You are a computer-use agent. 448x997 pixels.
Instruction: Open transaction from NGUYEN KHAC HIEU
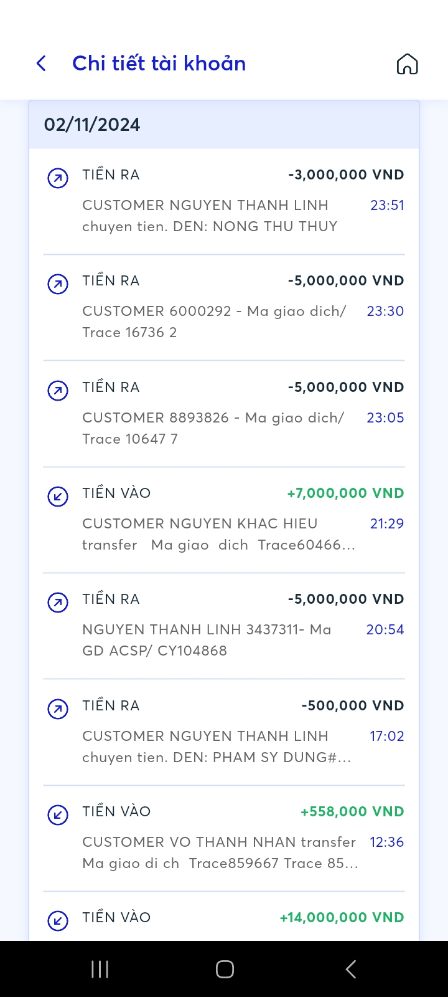(x=218, y=534)
